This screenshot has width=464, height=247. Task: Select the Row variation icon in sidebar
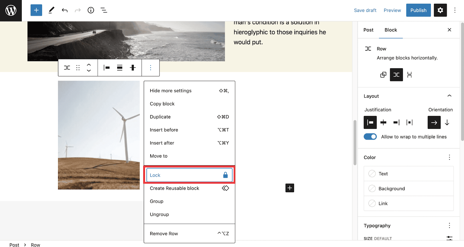[x=396, y=75]
